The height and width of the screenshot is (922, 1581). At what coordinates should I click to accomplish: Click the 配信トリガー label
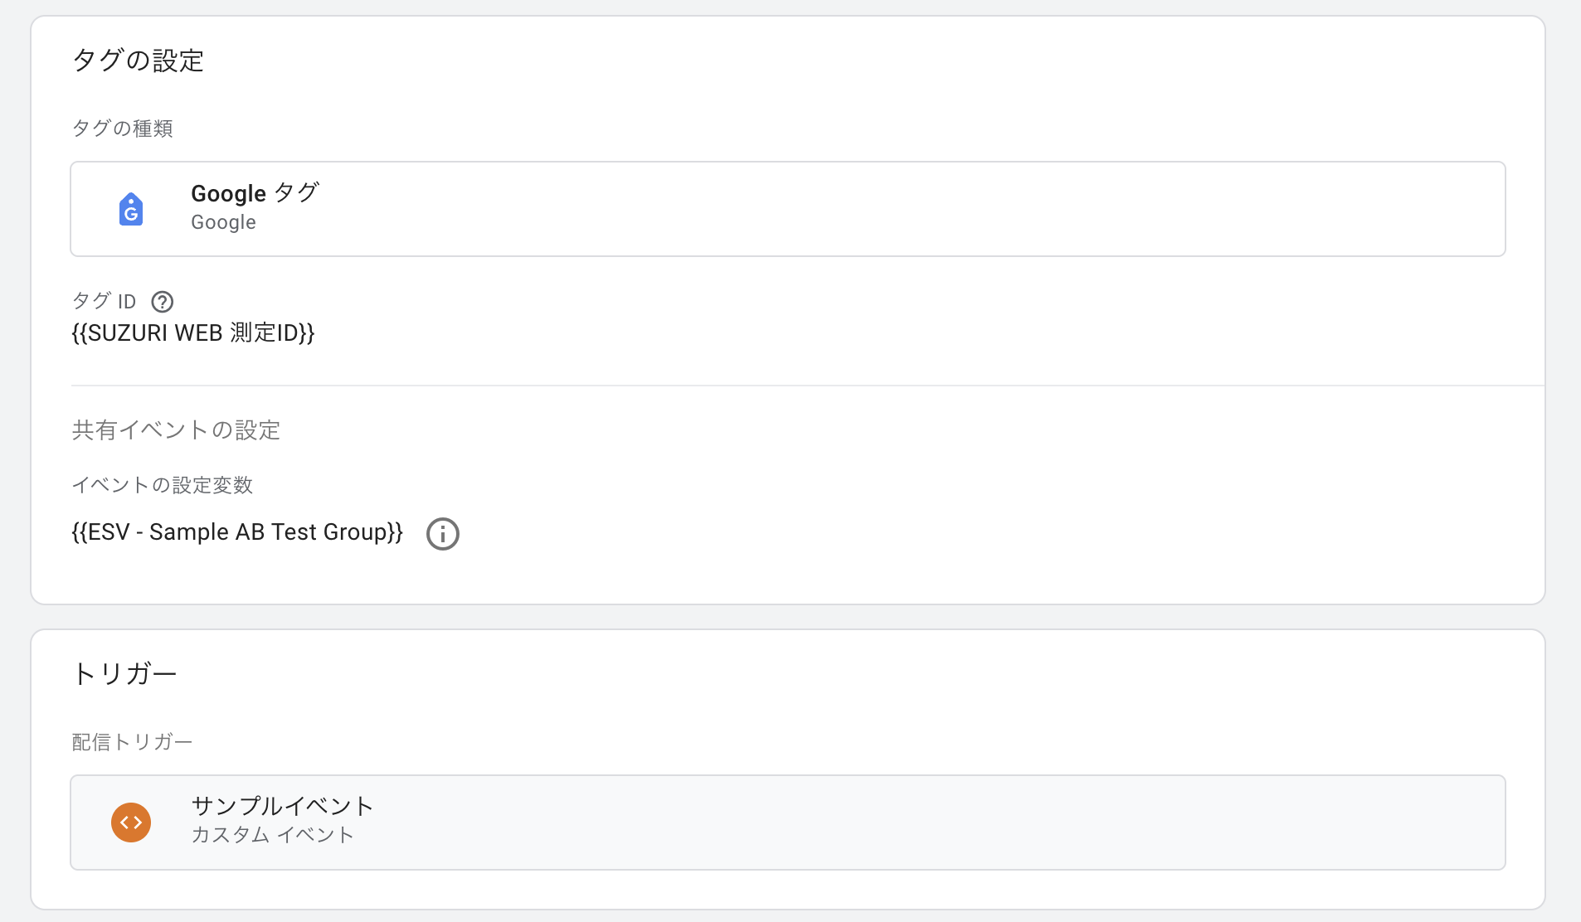pos(132,742)
